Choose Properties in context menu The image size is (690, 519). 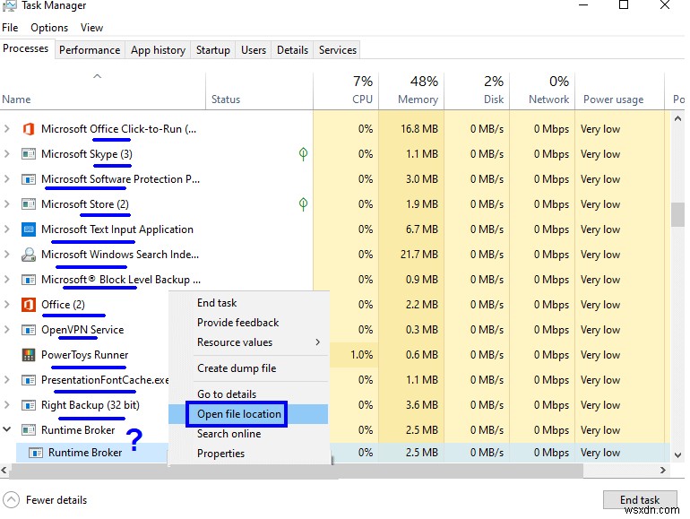[x=248, y=454]
